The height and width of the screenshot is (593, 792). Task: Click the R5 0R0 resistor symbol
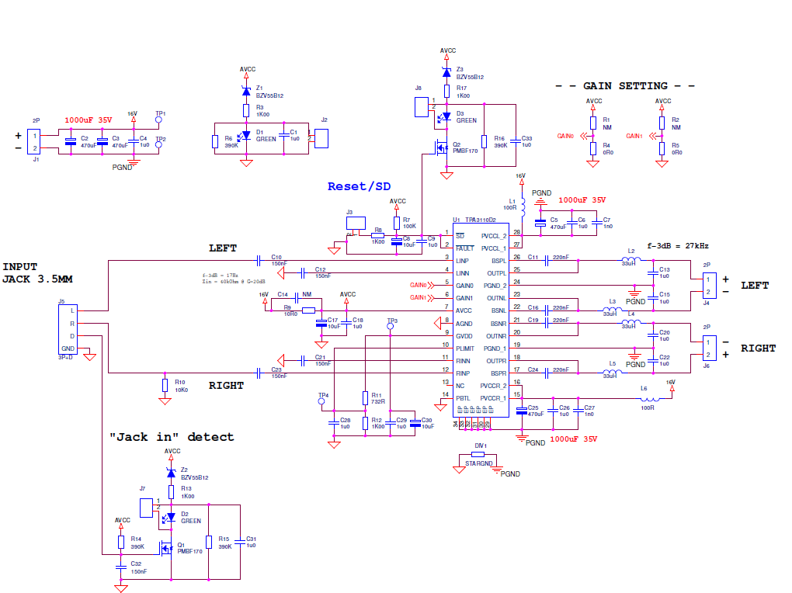coord(662,148)
